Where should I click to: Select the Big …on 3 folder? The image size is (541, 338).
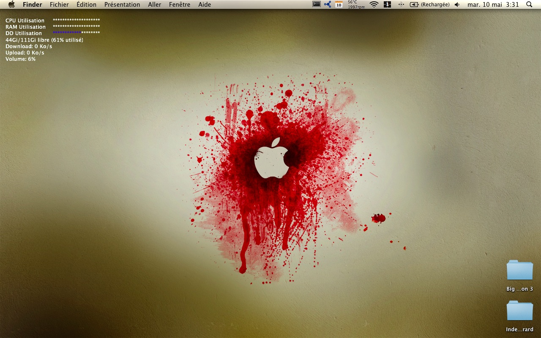(x=520, y=270)
